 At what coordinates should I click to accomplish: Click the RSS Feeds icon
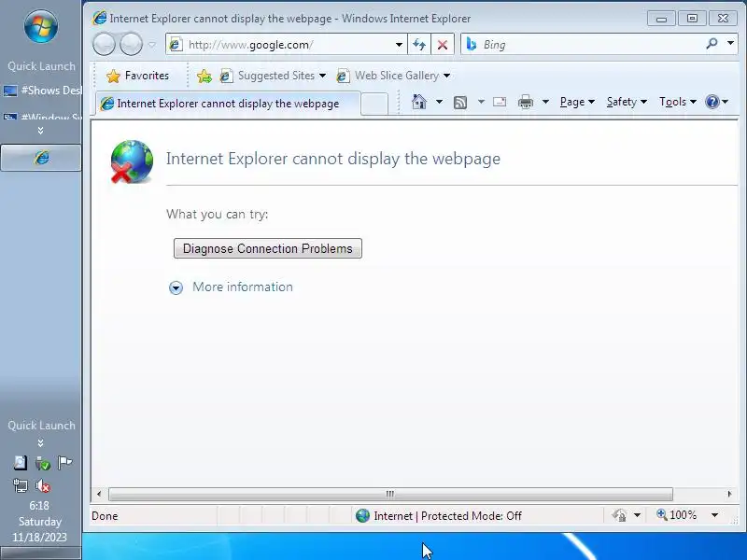(x=460, y=103)
